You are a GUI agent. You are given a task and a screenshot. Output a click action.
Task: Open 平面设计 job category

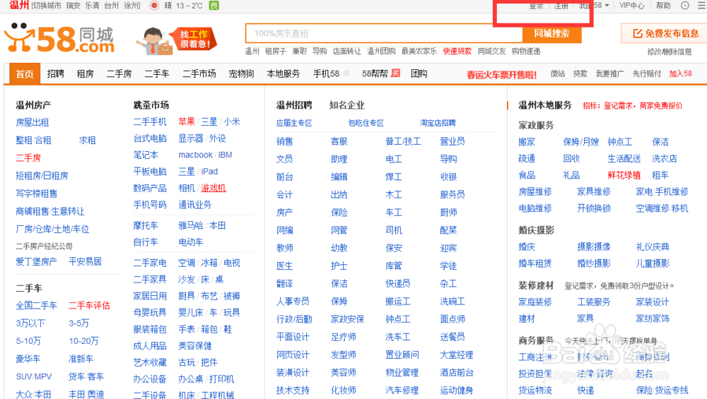pos(293,337)
